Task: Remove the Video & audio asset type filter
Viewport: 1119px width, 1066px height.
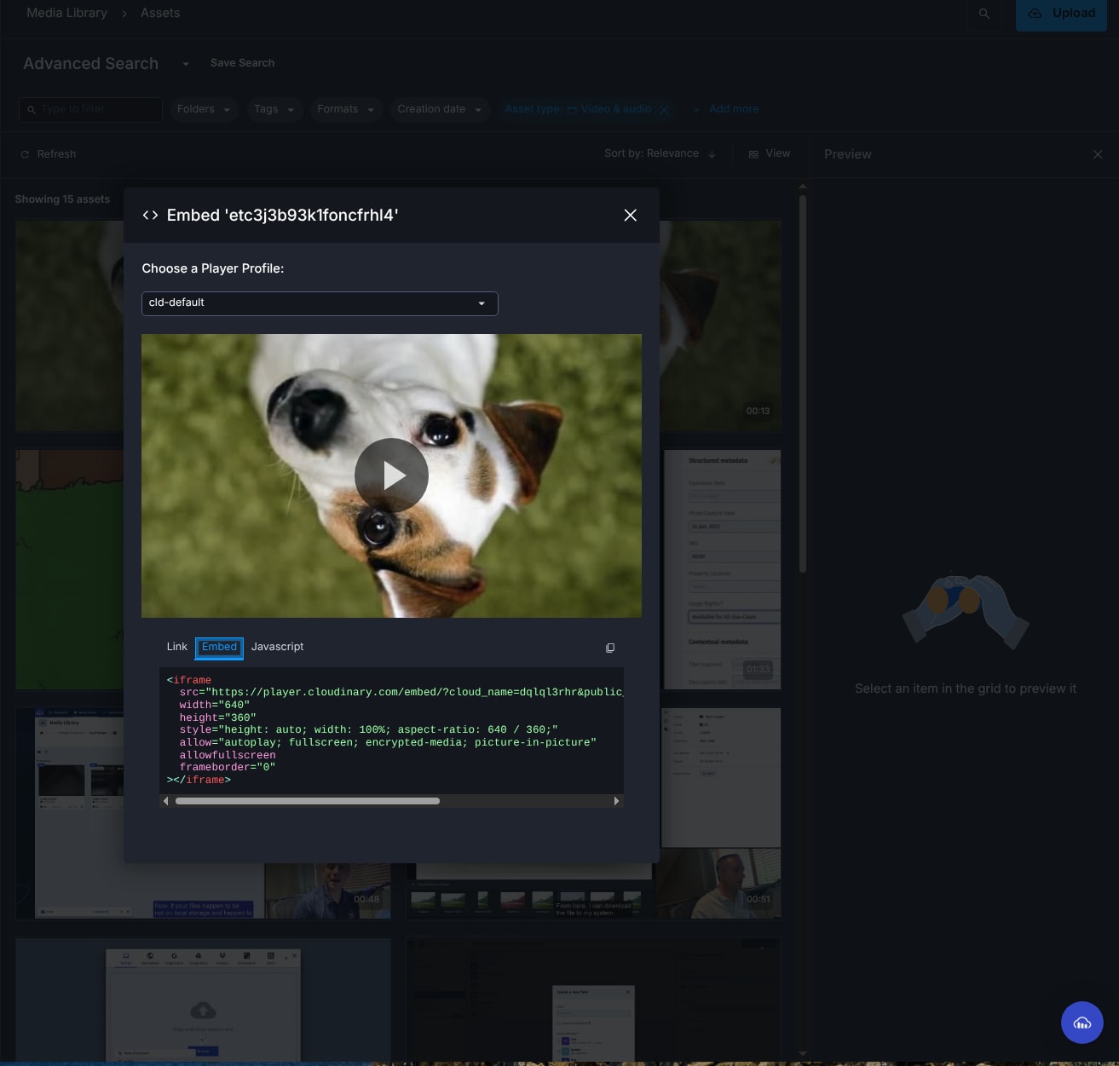Action: (664, 109)
